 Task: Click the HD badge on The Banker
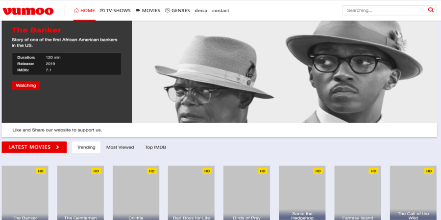coord(41,171)
